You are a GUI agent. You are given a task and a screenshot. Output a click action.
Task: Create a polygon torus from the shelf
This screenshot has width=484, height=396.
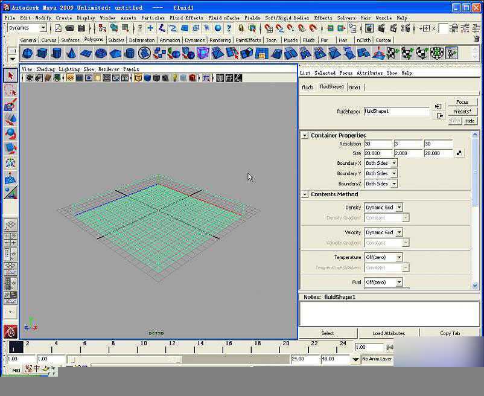point(101,53)
